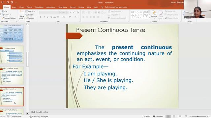Image resolution: width=211 pixels, height=118 pixels.
Task: Toggle Strikethrough formatting
Action: click(54, 17)
